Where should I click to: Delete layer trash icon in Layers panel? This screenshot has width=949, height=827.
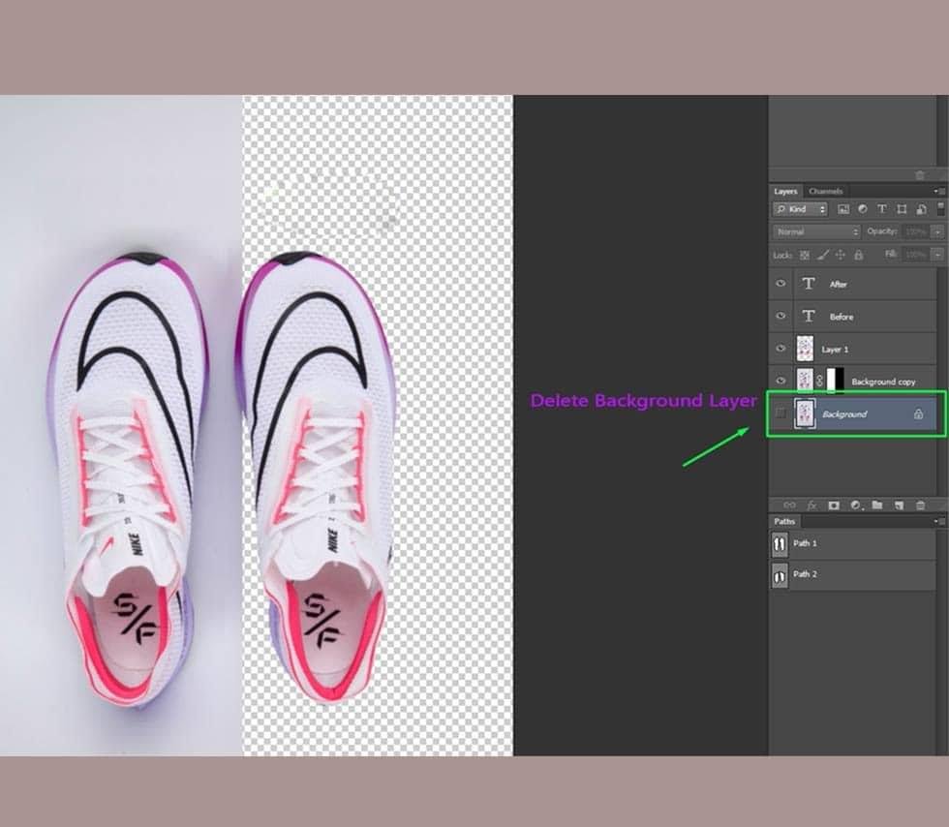coord(921,505)
